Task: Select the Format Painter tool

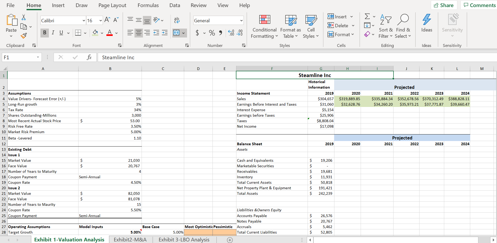Action: click(x=23, y=36)
